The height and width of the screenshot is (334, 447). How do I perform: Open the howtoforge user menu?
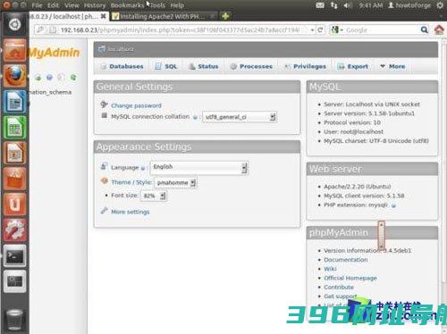point(409,5)
